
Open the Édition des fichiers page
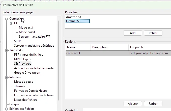coord(22,109)
